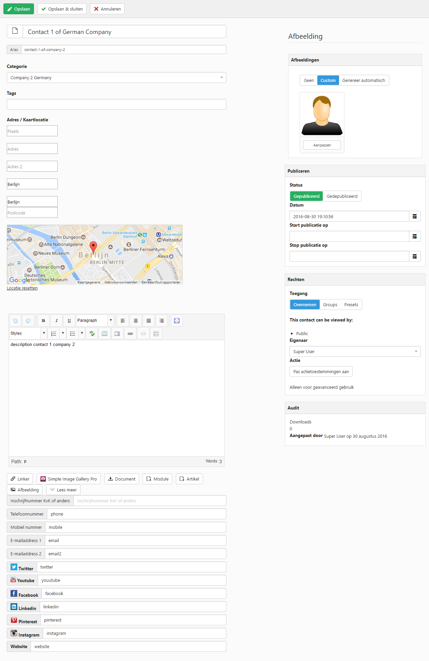Click the underline formatting icon
This screenshot has height=661, width=429.
point(69,320)
